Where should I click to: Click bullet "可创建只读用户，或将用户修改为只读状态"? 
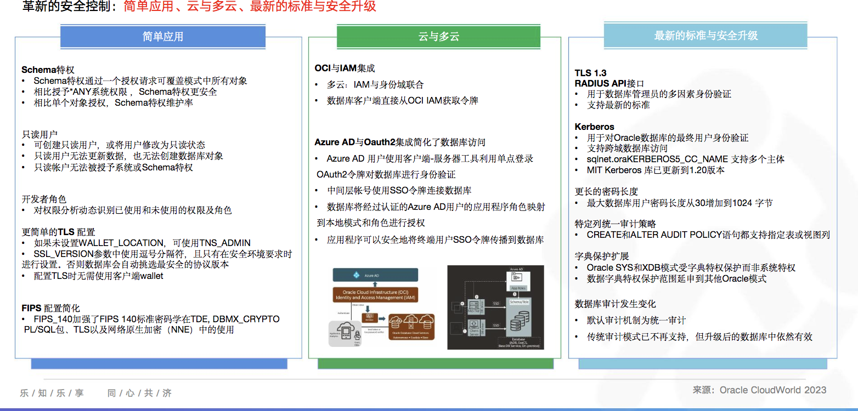(119, 145)
